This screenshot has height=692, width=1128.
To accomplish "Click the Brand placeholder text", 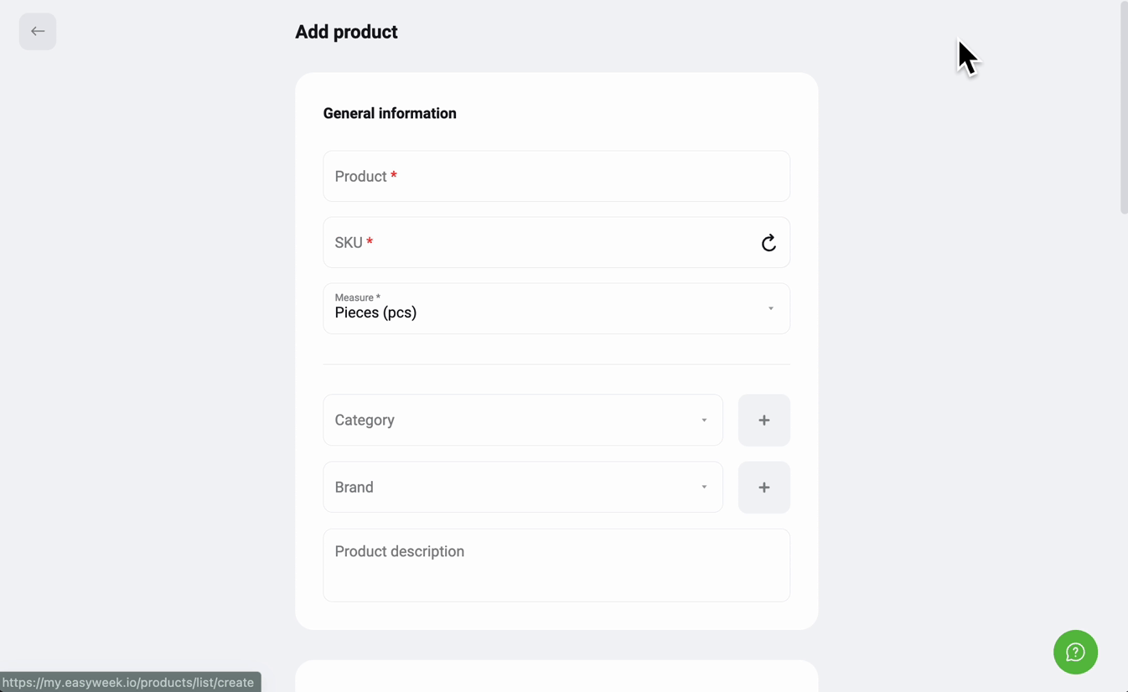I will (354, 488).
